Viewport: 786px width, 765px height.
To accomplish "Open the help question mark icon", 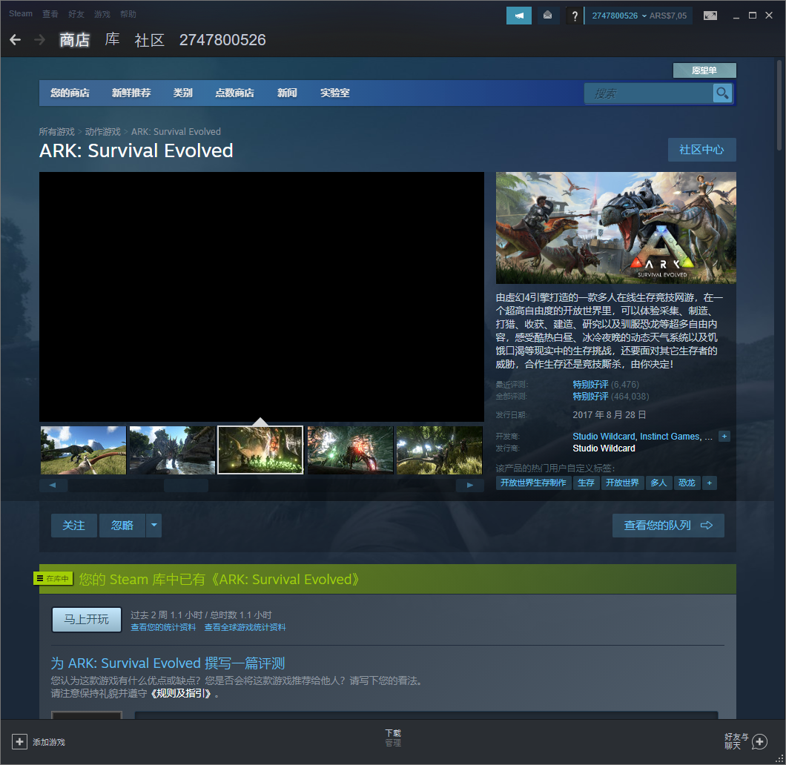I will (575, 16).
